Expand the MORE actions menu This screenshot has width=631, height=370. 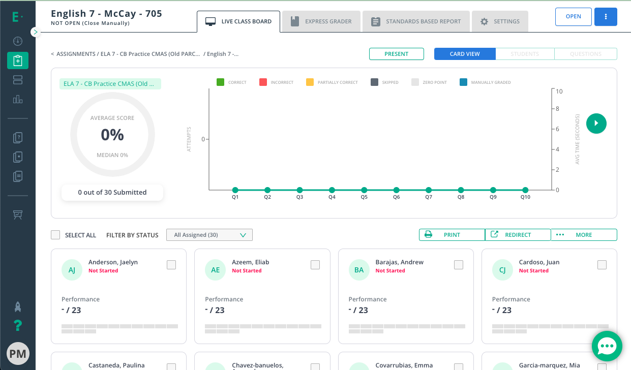point(584,235)
